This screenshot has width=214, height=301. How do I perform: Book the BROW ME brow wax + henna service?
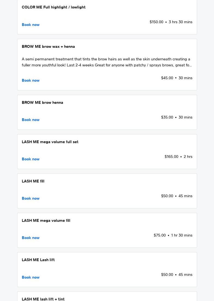[x=31, y=80]
